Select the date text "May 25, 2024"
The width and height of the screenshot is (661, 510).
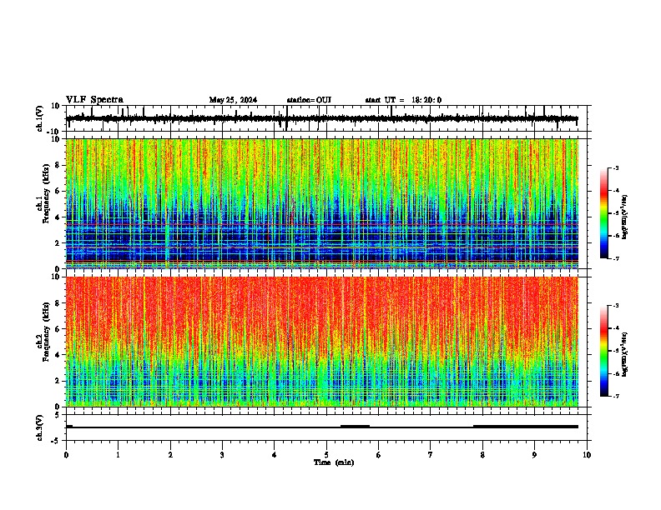(x=233, y=100)
